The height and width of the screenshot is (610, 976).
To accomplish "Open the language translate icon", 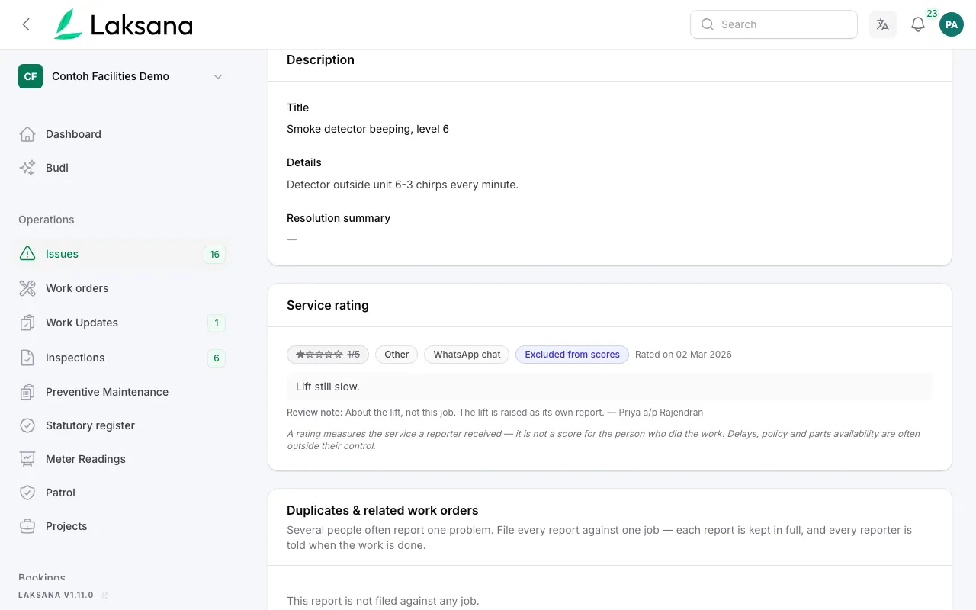I will (883, 24).
